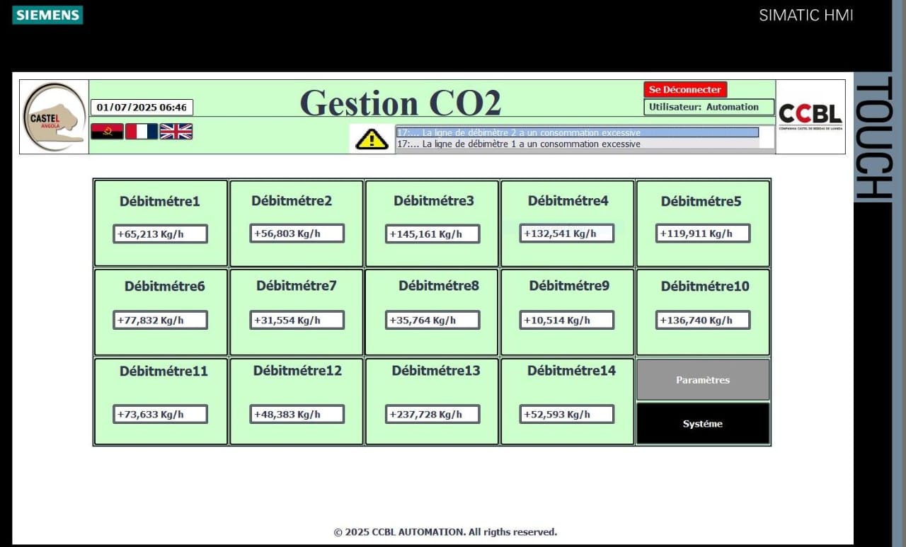Open the Débitmétre6 tile
Viewport: 906px width, 547px height.
coord(161,312)
